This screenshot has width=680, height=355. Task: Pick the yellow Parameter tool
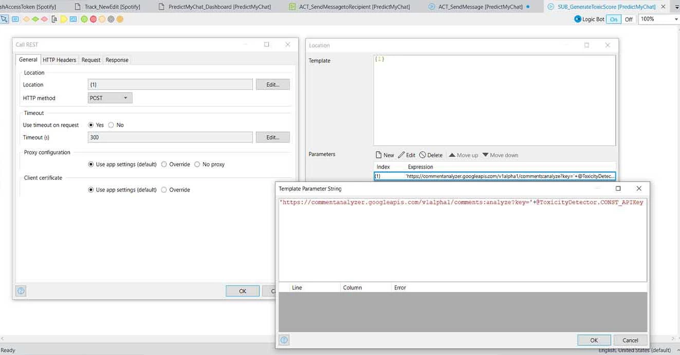click(x=64, y=19)
